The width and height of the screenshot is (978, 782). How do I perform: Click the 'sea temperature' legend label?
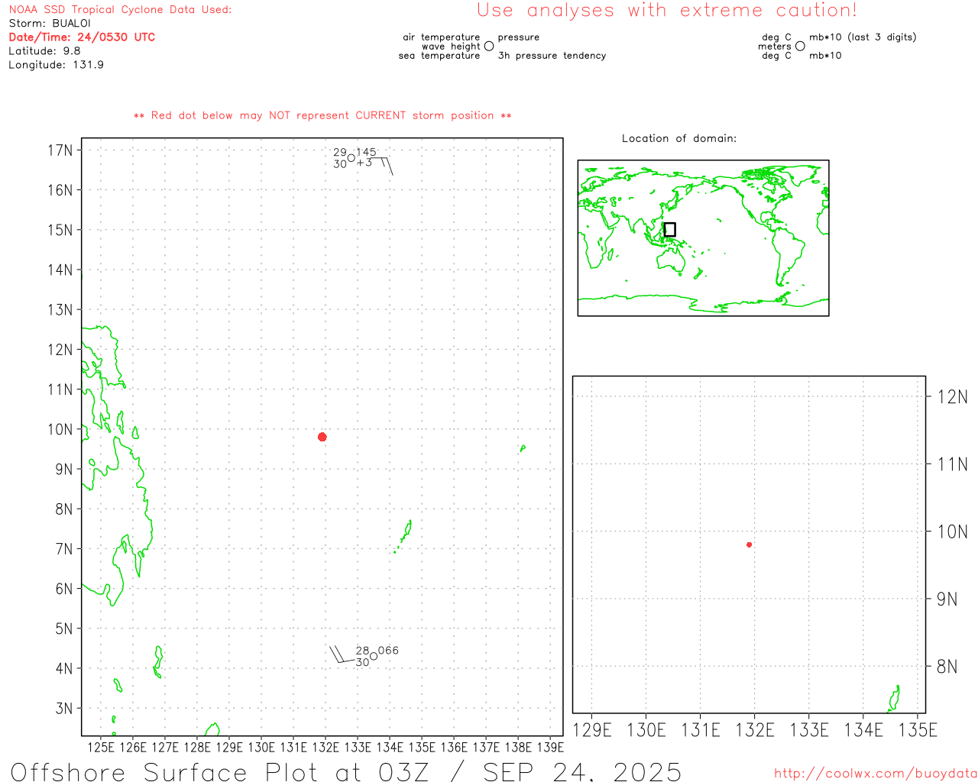point(439,56)
